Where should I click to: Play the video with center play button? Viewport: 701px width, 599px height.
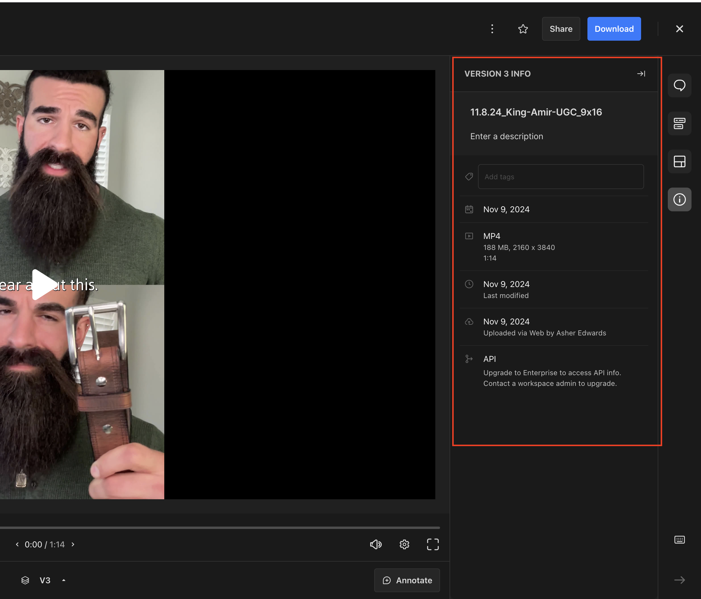pyautogui.click(x=43, y=284)
